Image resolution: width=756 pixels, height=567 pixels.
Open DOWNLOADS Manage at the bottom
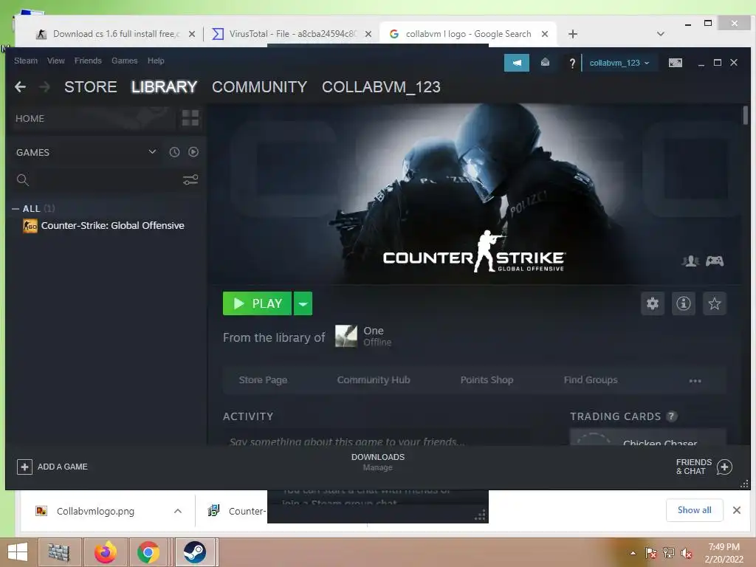pyautogui.click(x=377, y=462)
